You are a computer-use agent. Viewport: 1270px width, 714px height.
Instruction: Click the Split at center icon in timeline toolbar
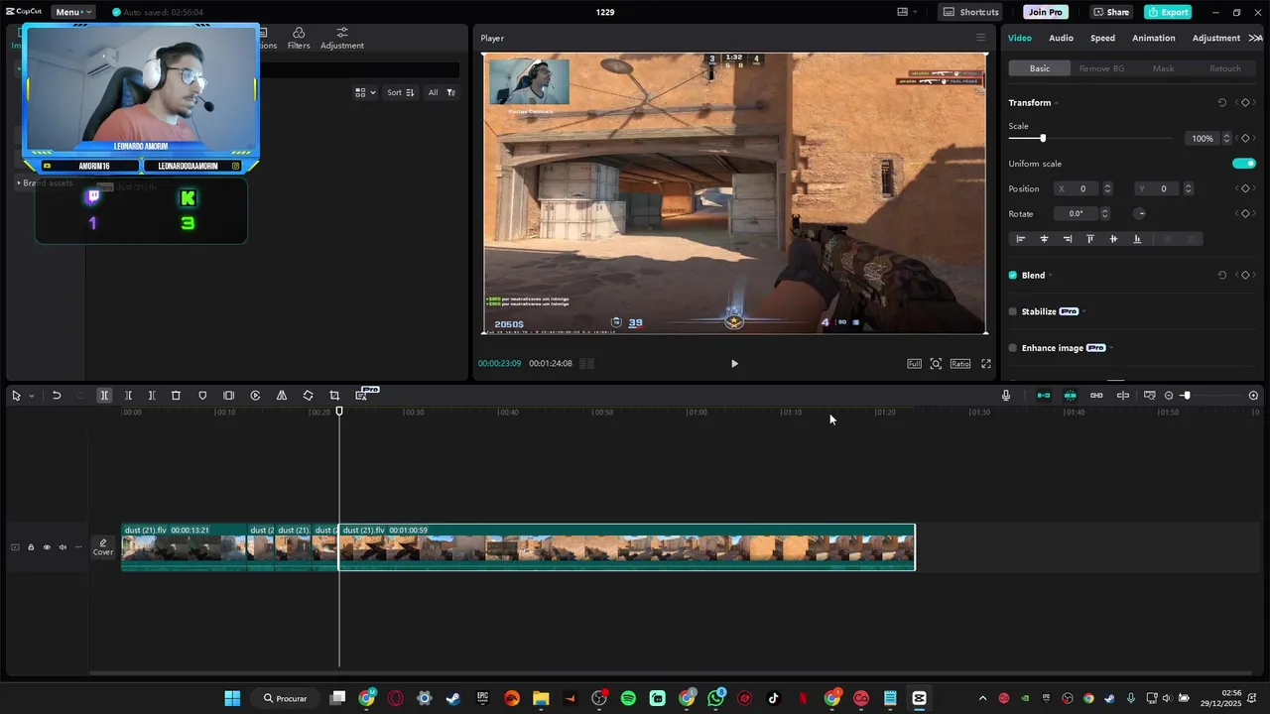click(x=1123, y=396)
